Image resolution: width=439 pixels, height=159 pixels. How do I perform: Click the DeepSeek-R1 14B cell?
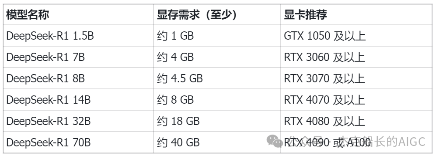click(x=78, y=100)
